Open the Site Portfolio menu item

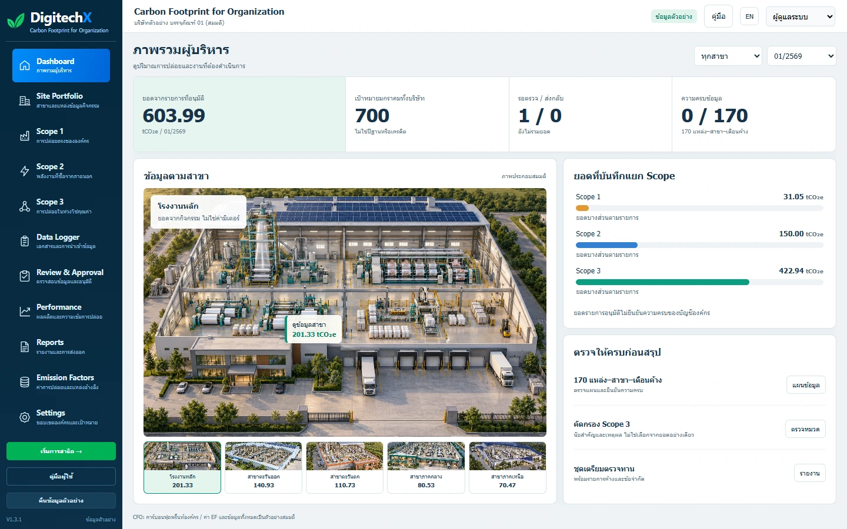pyautogui.click(x=61, y=101)
